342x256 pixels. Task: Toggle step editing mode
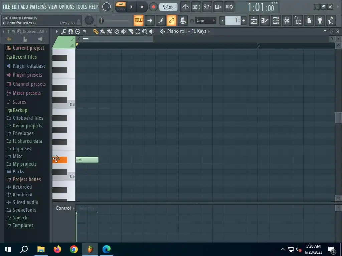[161, 20]
